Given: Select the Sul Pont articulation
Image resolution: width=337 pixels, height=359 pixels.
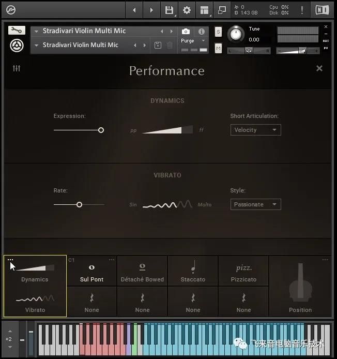Looking at the screenshot, I should point(91,271).
